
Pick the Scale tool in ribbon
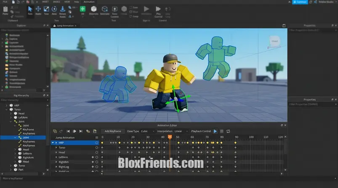pyautogui.click(x=46, y=10)
